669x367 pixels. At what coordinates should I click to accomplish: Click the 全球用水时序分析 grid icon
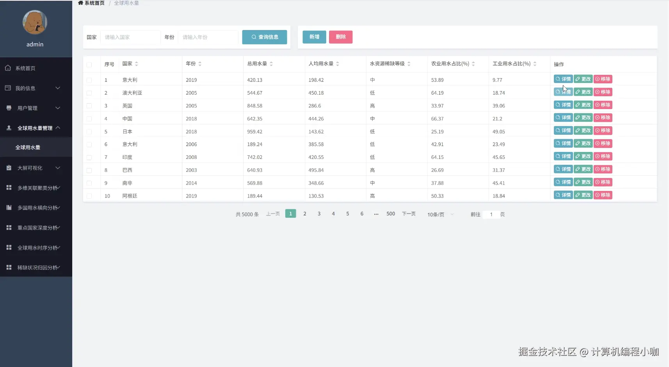(9, 247)
